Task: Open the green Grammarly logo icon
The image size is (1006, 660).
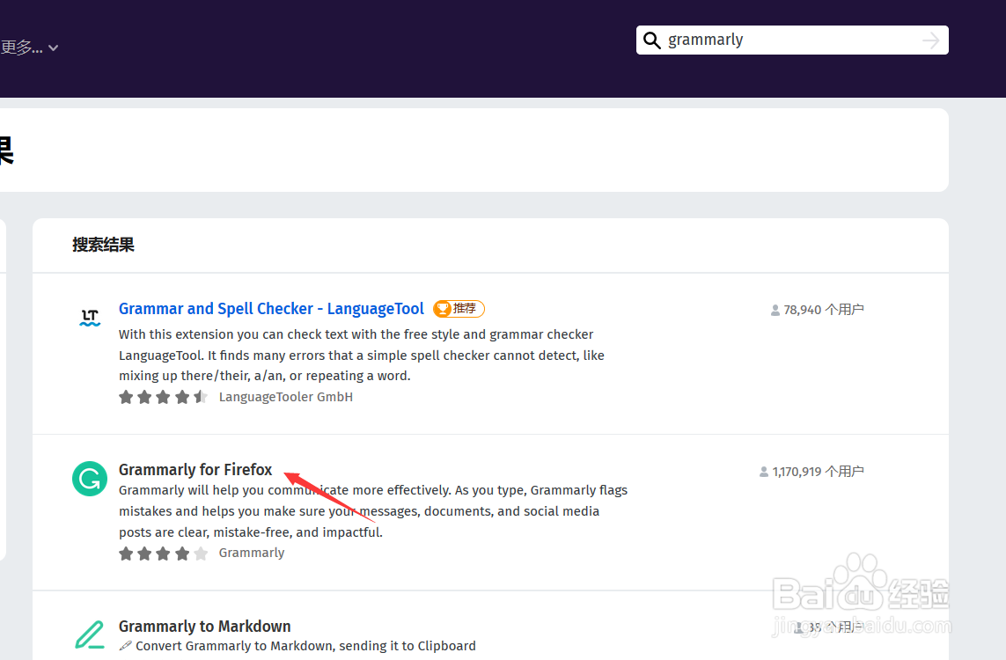Action: click(x=90, y=479)
